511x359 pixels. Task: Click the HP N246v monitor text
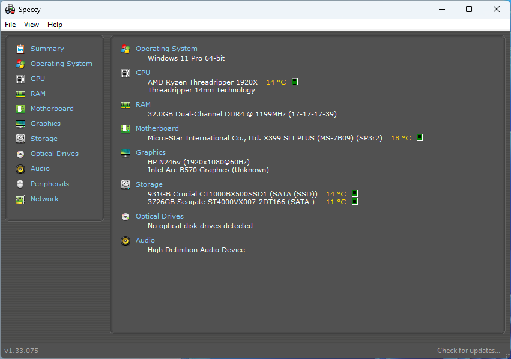click(x=199, y=162)
